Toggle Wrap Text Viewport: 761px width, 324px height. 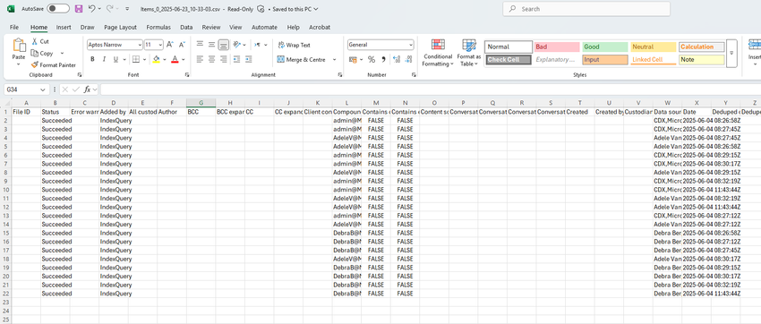tap(295, 45)
